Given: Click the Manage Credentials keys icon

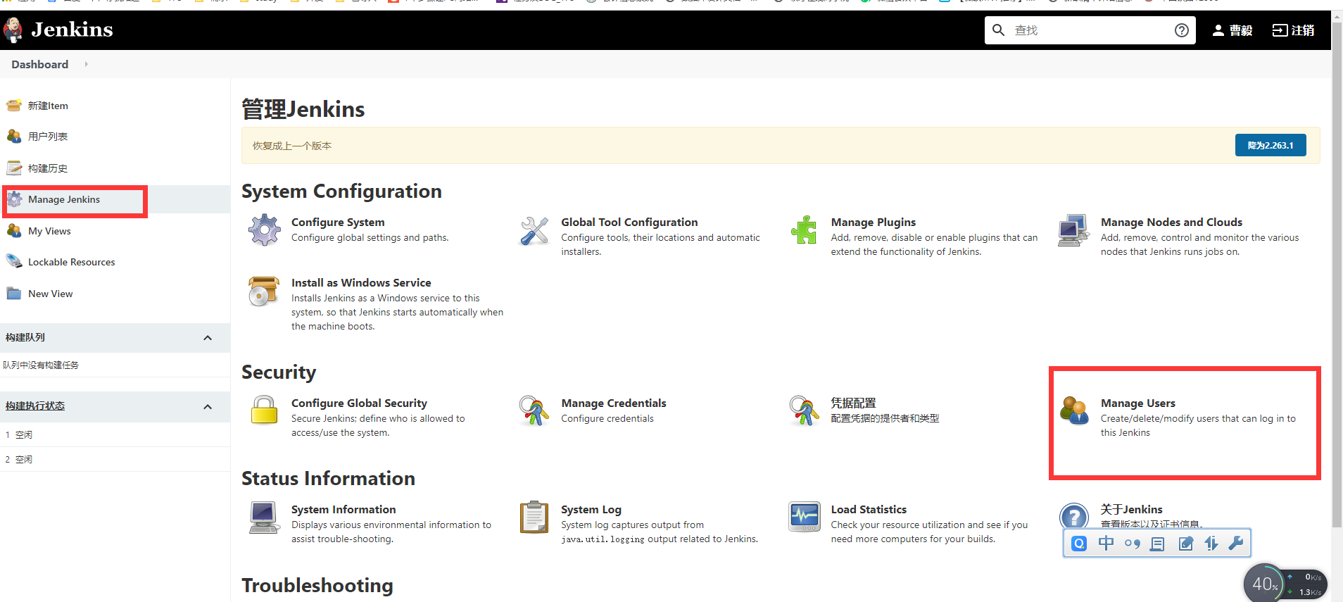Looking at the screenshot, I should click(534, 410).
